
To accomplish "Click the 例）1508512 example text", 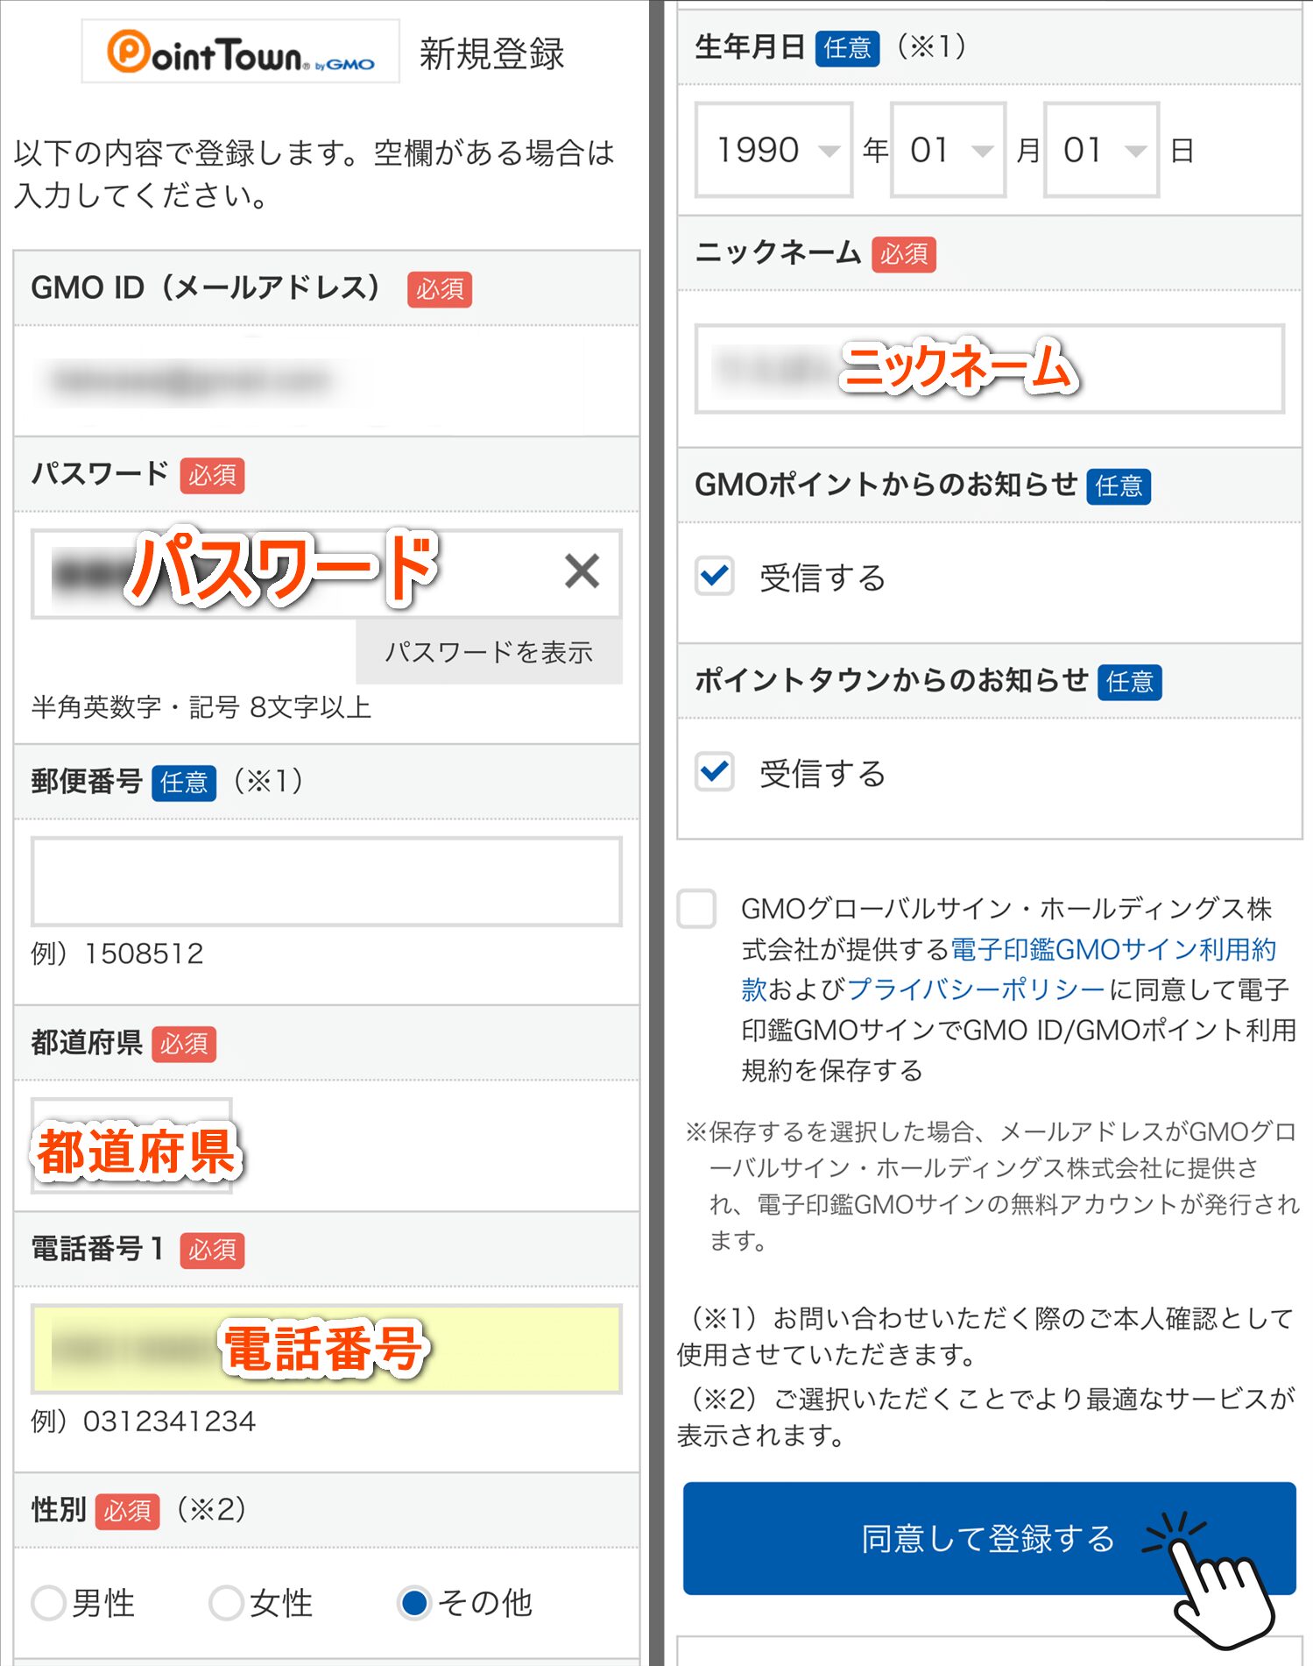I will 117,954.
